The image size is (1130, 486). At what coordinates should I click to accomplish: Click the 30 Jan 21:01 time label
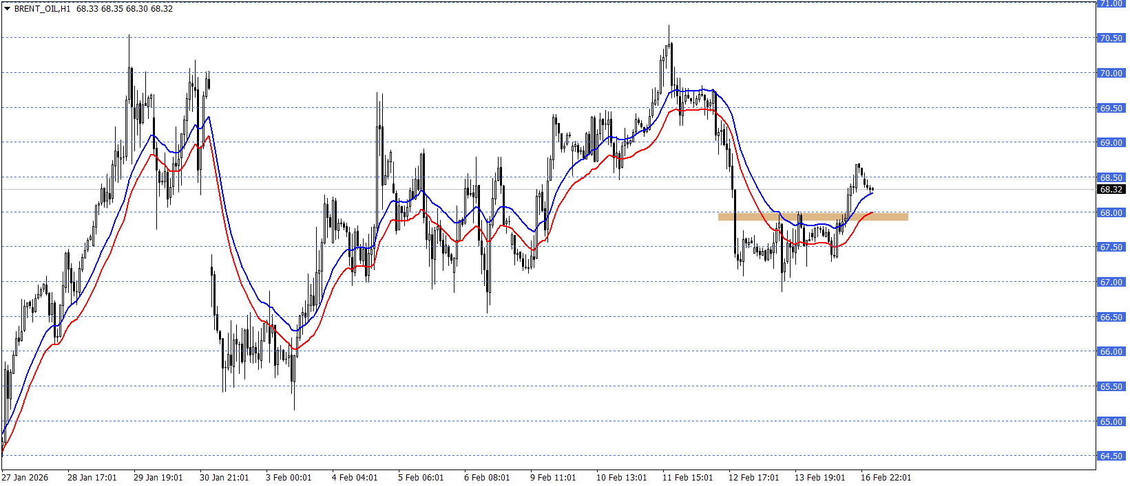pos(224,478)
